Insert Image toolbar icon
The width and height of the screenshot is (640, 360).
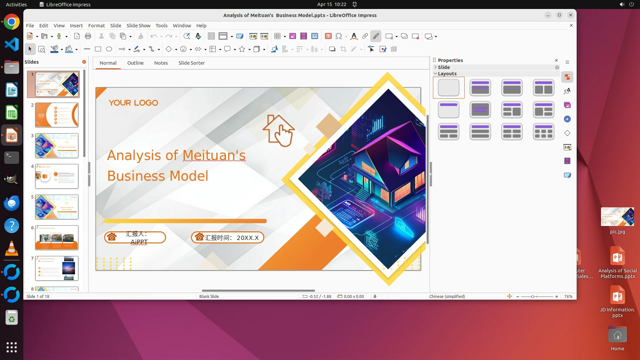(x=293, y=36)
